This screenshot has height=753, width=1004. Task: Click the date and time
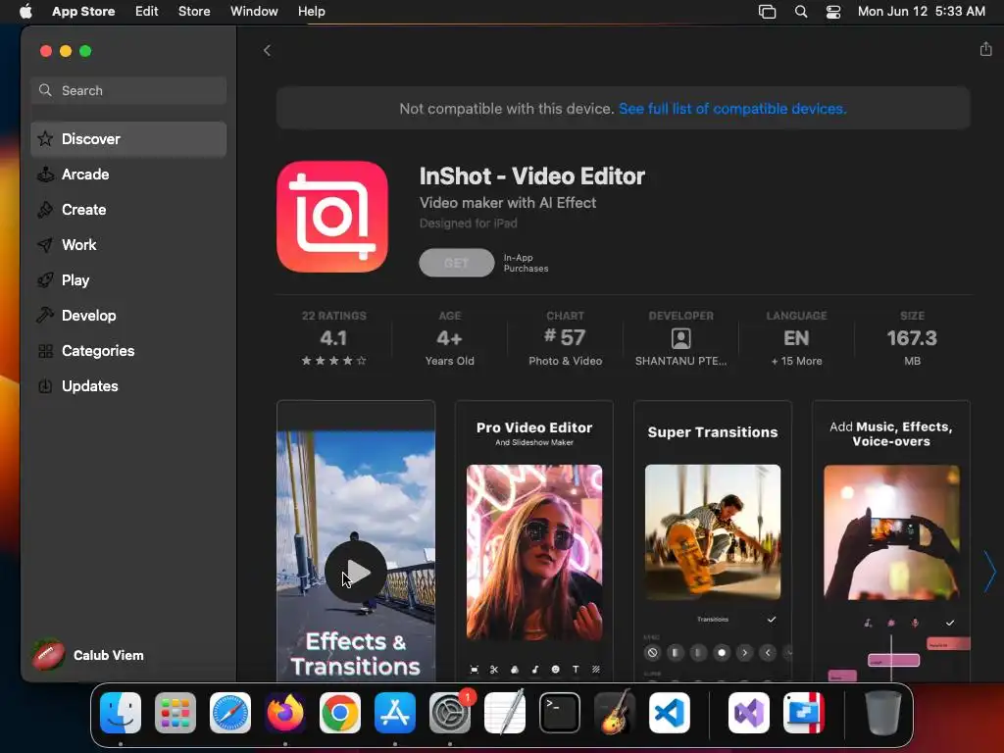tap(922, 12)
